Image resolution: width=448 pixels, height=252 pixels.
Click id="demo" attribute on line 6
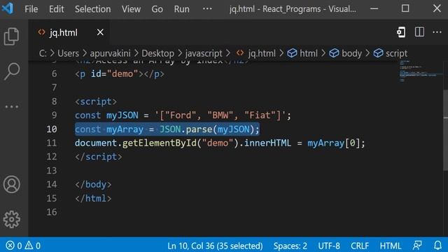(115, 74)
